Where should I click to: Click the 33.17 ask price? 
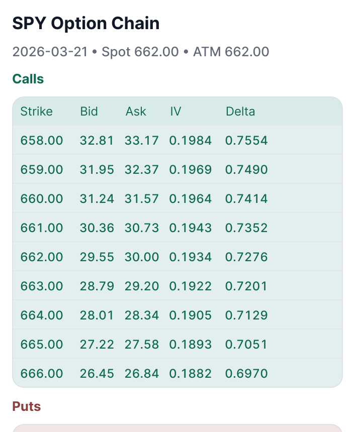pos(142,141)
